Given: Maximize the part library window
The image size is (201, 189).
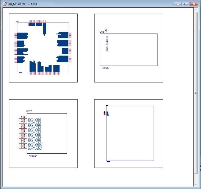Looking at the screenshot, I should pyautogui.click(x=186, y=4).
